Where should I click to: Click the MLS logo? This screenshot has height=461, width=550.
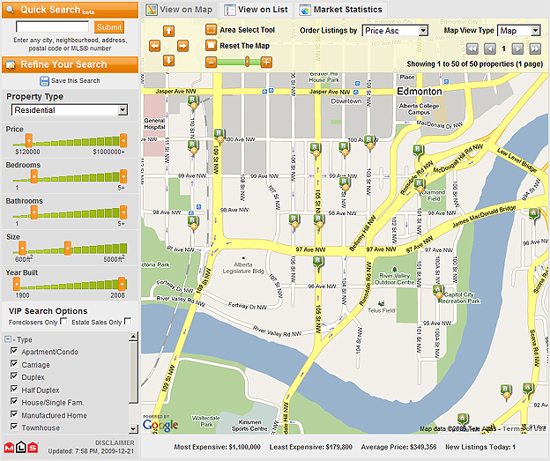(x=21, y=447)
